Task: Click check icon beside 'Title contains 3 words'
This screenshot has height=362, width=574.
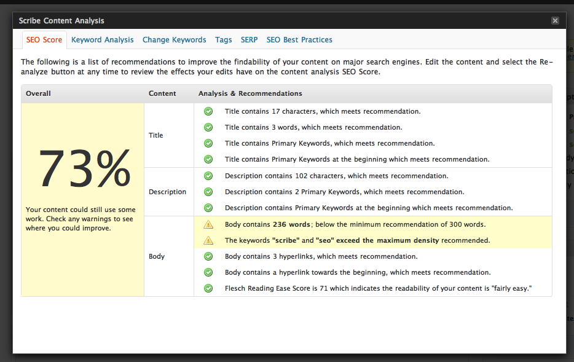Action: (x=208, y=127)
